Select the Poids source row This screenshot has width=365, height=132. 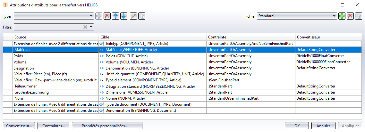coord(55,56)
